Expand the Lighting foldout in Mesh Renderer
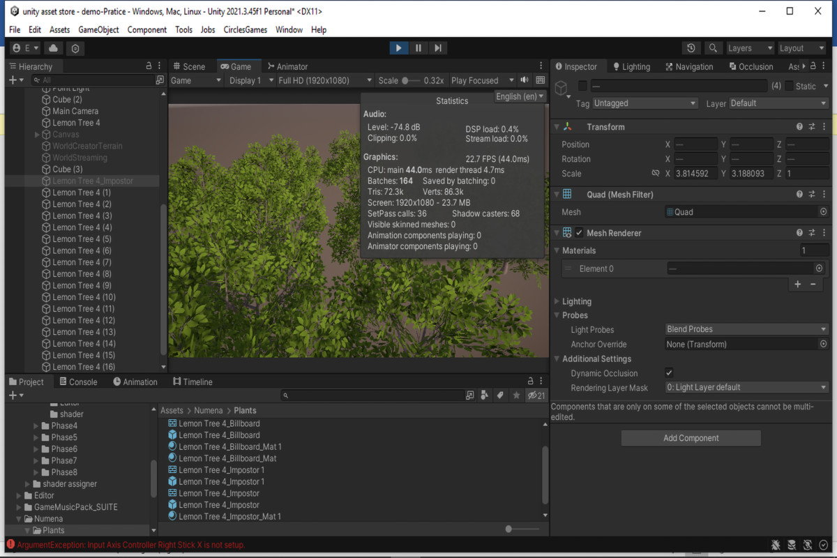The image size is (837, 558). tap(557, 301)
